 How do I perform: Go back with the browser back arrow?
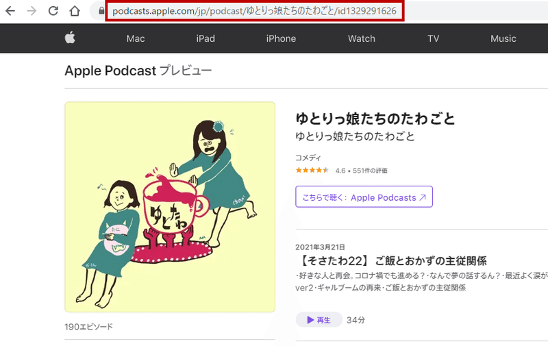tap(10, 11)
